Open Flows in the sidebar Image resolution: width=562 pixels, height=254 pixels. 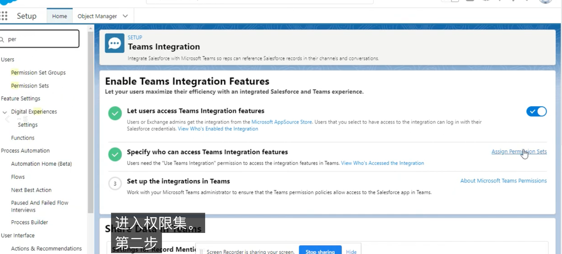(x=18, y=177)
